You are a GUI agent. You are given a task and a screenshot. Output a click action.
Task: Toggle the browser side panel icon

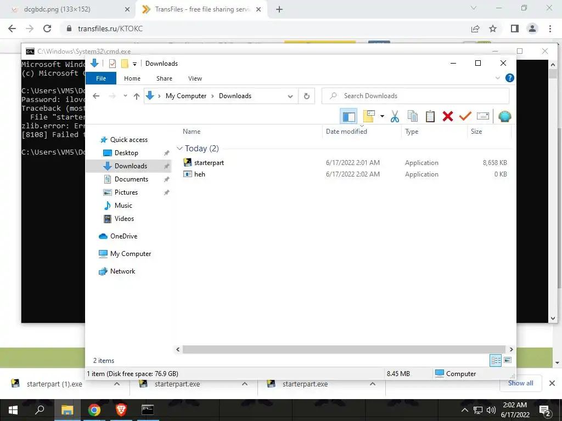(515, 29)
